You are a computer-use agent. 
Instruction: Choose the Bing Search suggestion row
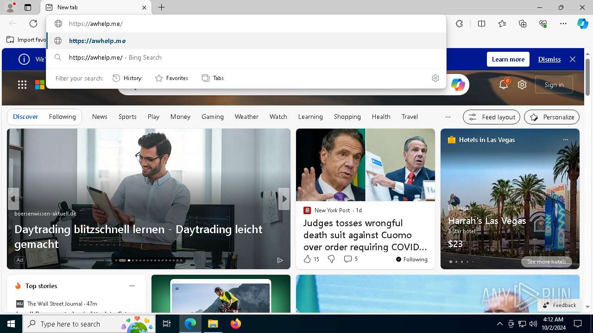pos(246,57)
